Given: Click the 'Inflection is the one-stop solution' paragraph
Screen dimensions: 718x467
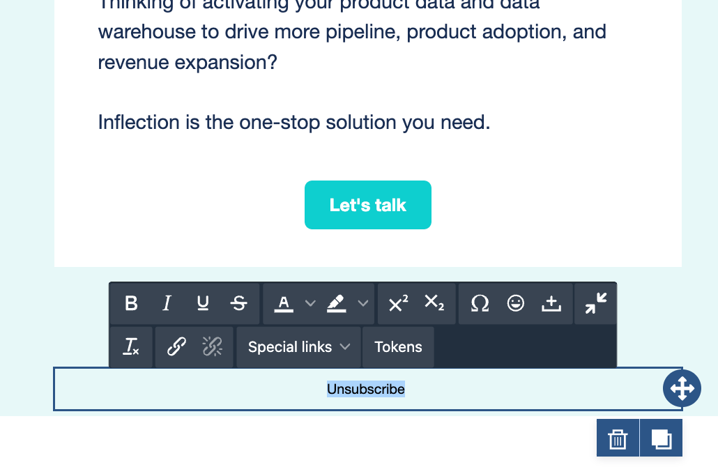Looking at the screenshot, I should (294, 123).
